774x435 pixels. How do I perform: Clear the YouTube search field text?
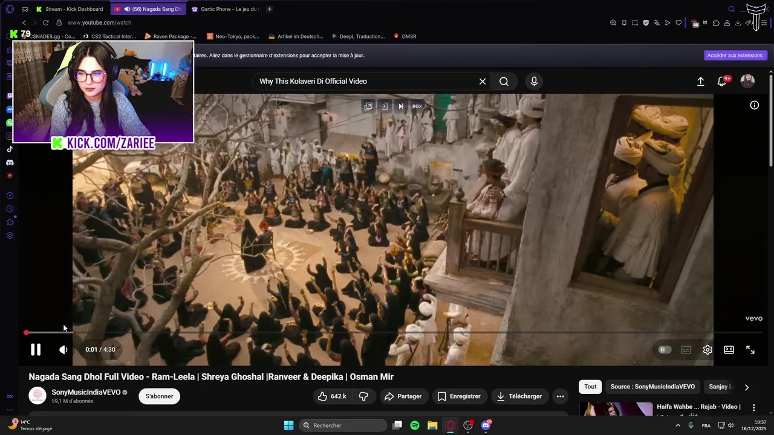click(x=483, y=82)
